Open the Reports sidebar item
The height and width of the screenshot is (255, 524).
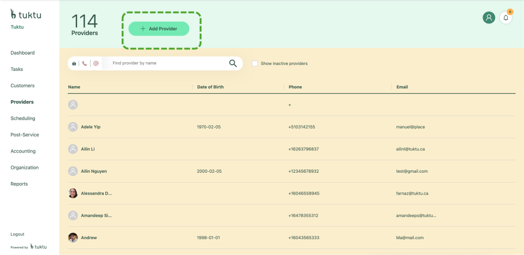pyautogui.click(x=19, y=184)
